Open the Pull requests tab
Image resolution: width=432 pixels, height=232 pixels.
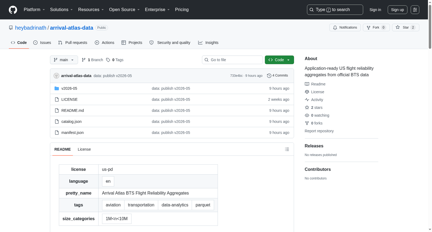tap(73, 43)
